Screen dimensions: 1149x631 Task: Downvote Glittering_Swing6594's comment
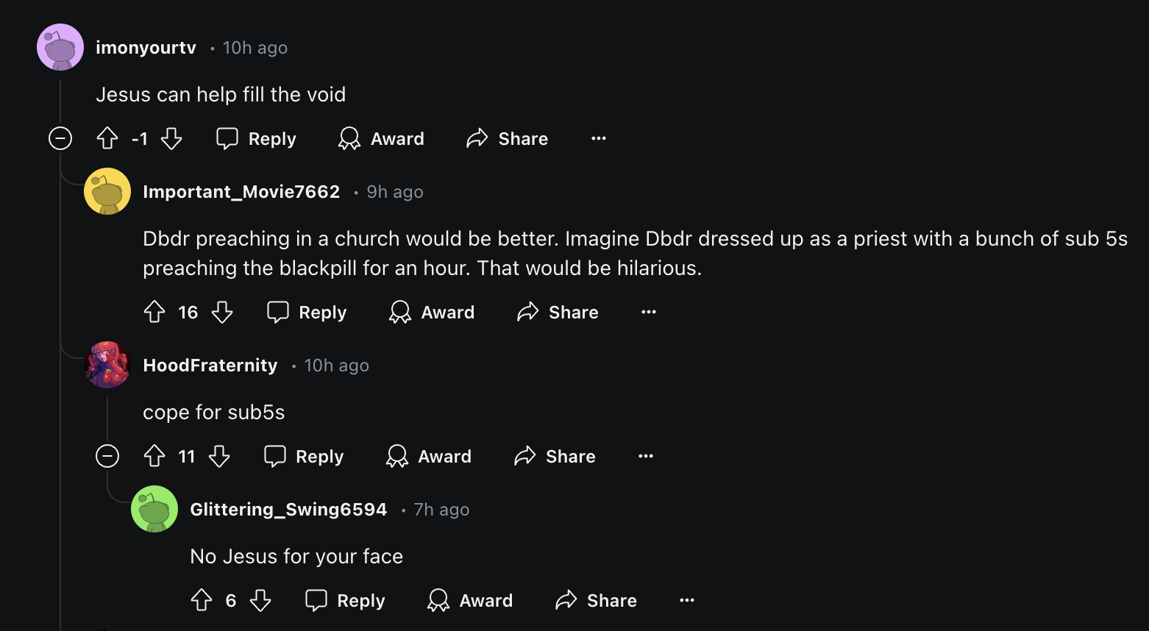[260, 600]
